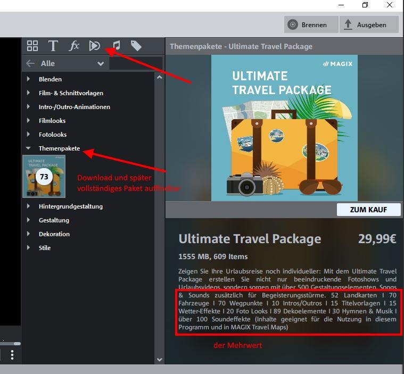Screen dimensions: 404x374
Task: Expand the Dekoration category
Action: coord(28,234)
